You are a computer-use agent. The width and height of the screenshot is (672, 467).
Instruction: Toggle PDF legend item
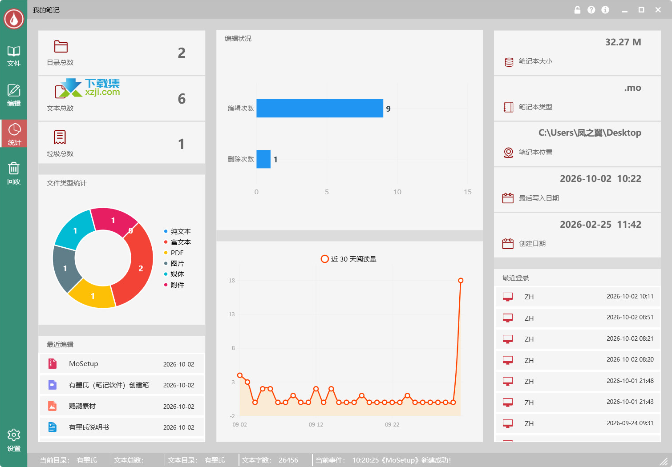(x=174, y=253)
